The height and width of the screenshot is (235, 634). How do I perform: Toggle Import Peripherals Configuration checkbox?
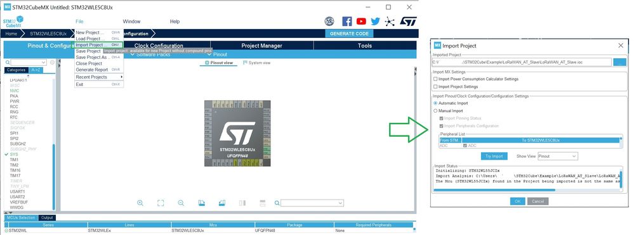coord(442,126)
